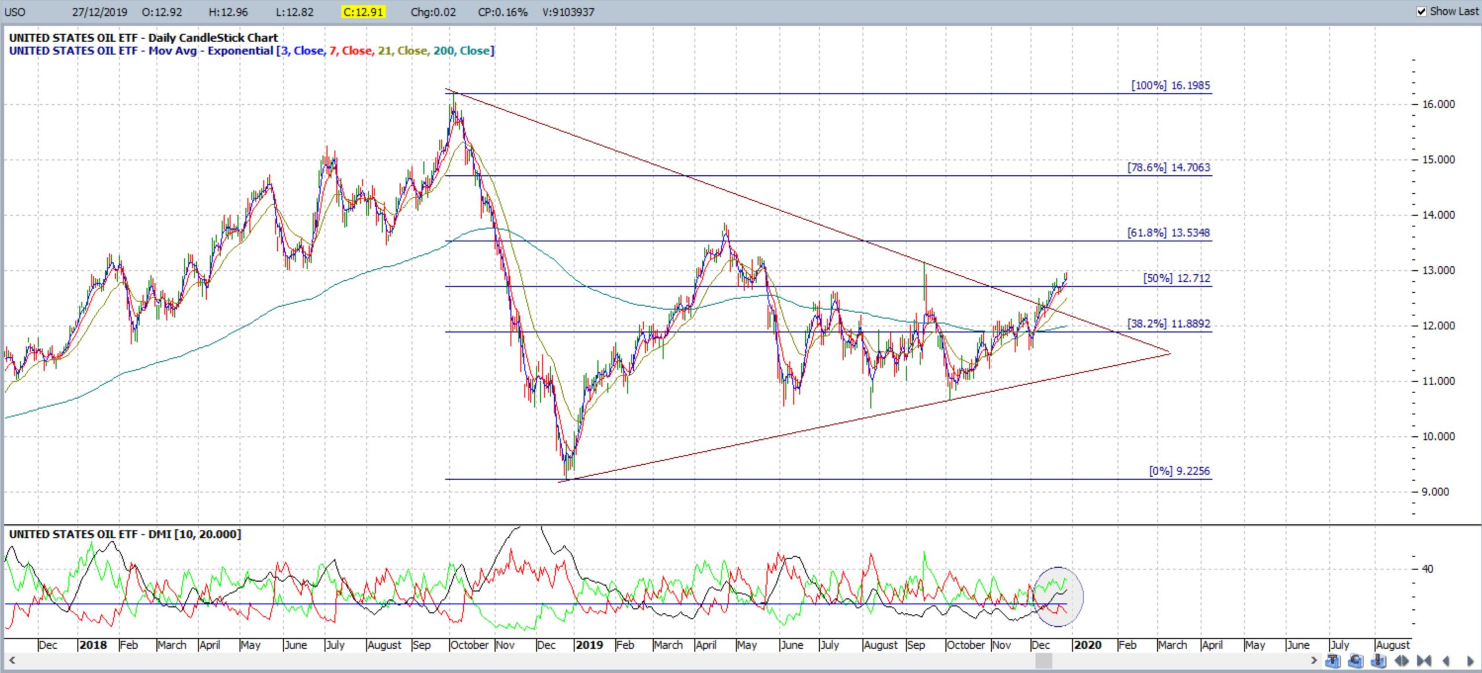
Task: Click the [100%] 16.1985 Fibonacci label
Action: point(1171,85)
